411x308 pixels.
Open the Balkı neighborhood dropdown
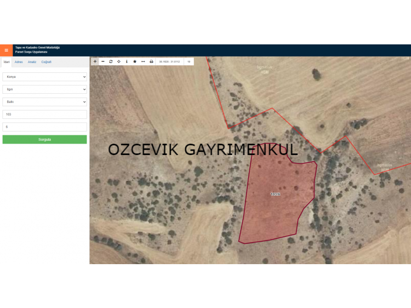click(44, 102)
